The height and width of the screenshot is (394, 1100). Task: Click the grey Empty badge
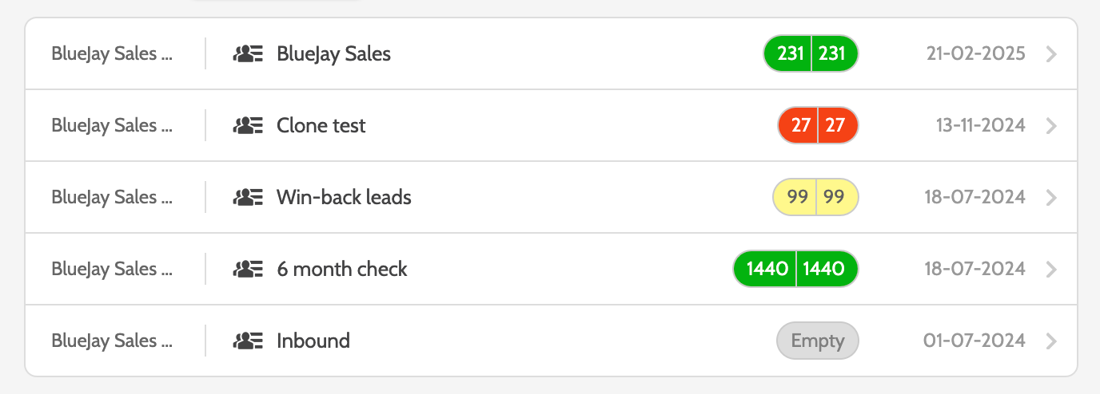coord(817,341)
